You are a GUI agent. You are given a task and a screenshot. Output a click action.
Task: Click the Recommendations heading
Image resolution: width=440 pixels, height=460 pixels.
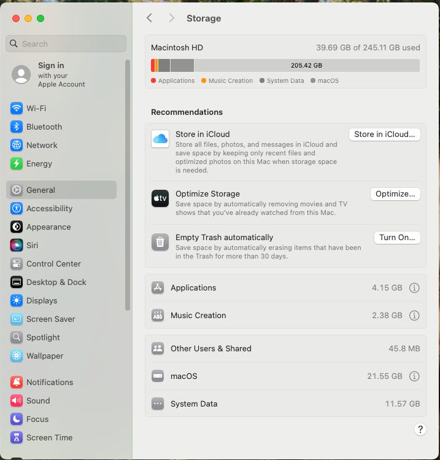(x=187, y=112)
